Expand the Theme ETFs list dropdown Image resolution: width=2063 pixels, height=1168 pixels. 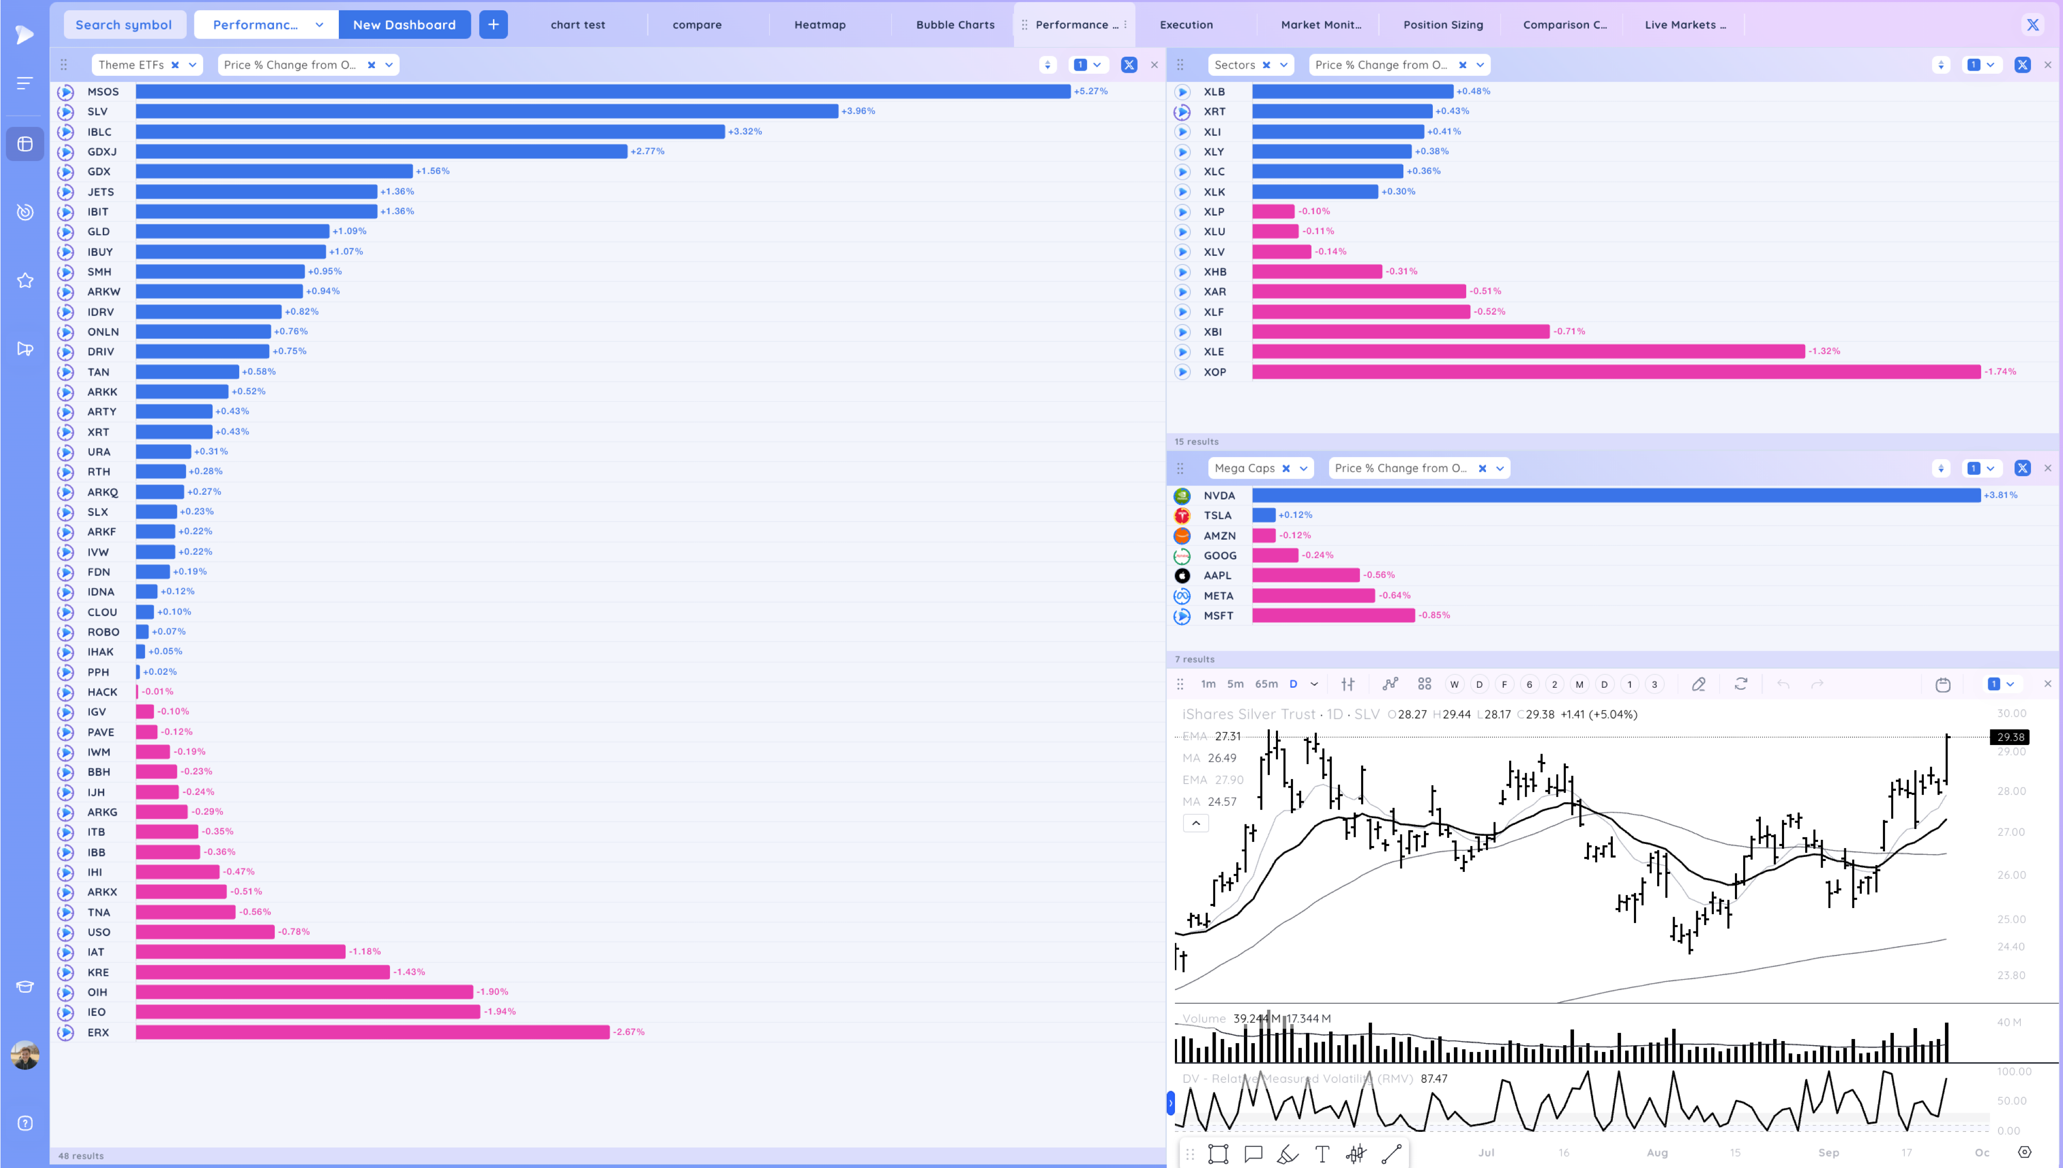click(x=192, y=65)
